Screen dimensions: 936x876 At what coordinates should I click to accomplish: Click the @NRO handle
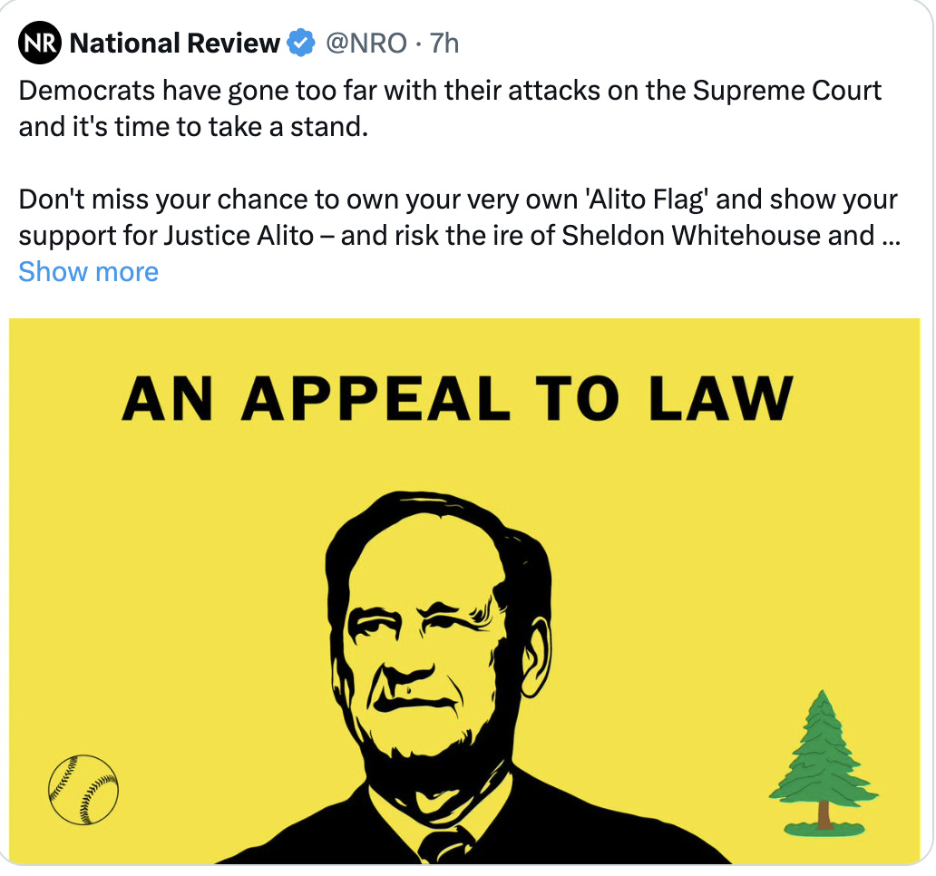tap(366, 44)
